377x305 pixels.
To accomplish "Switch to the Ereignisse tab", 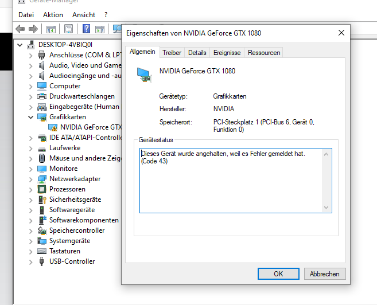I will point(227,53).
